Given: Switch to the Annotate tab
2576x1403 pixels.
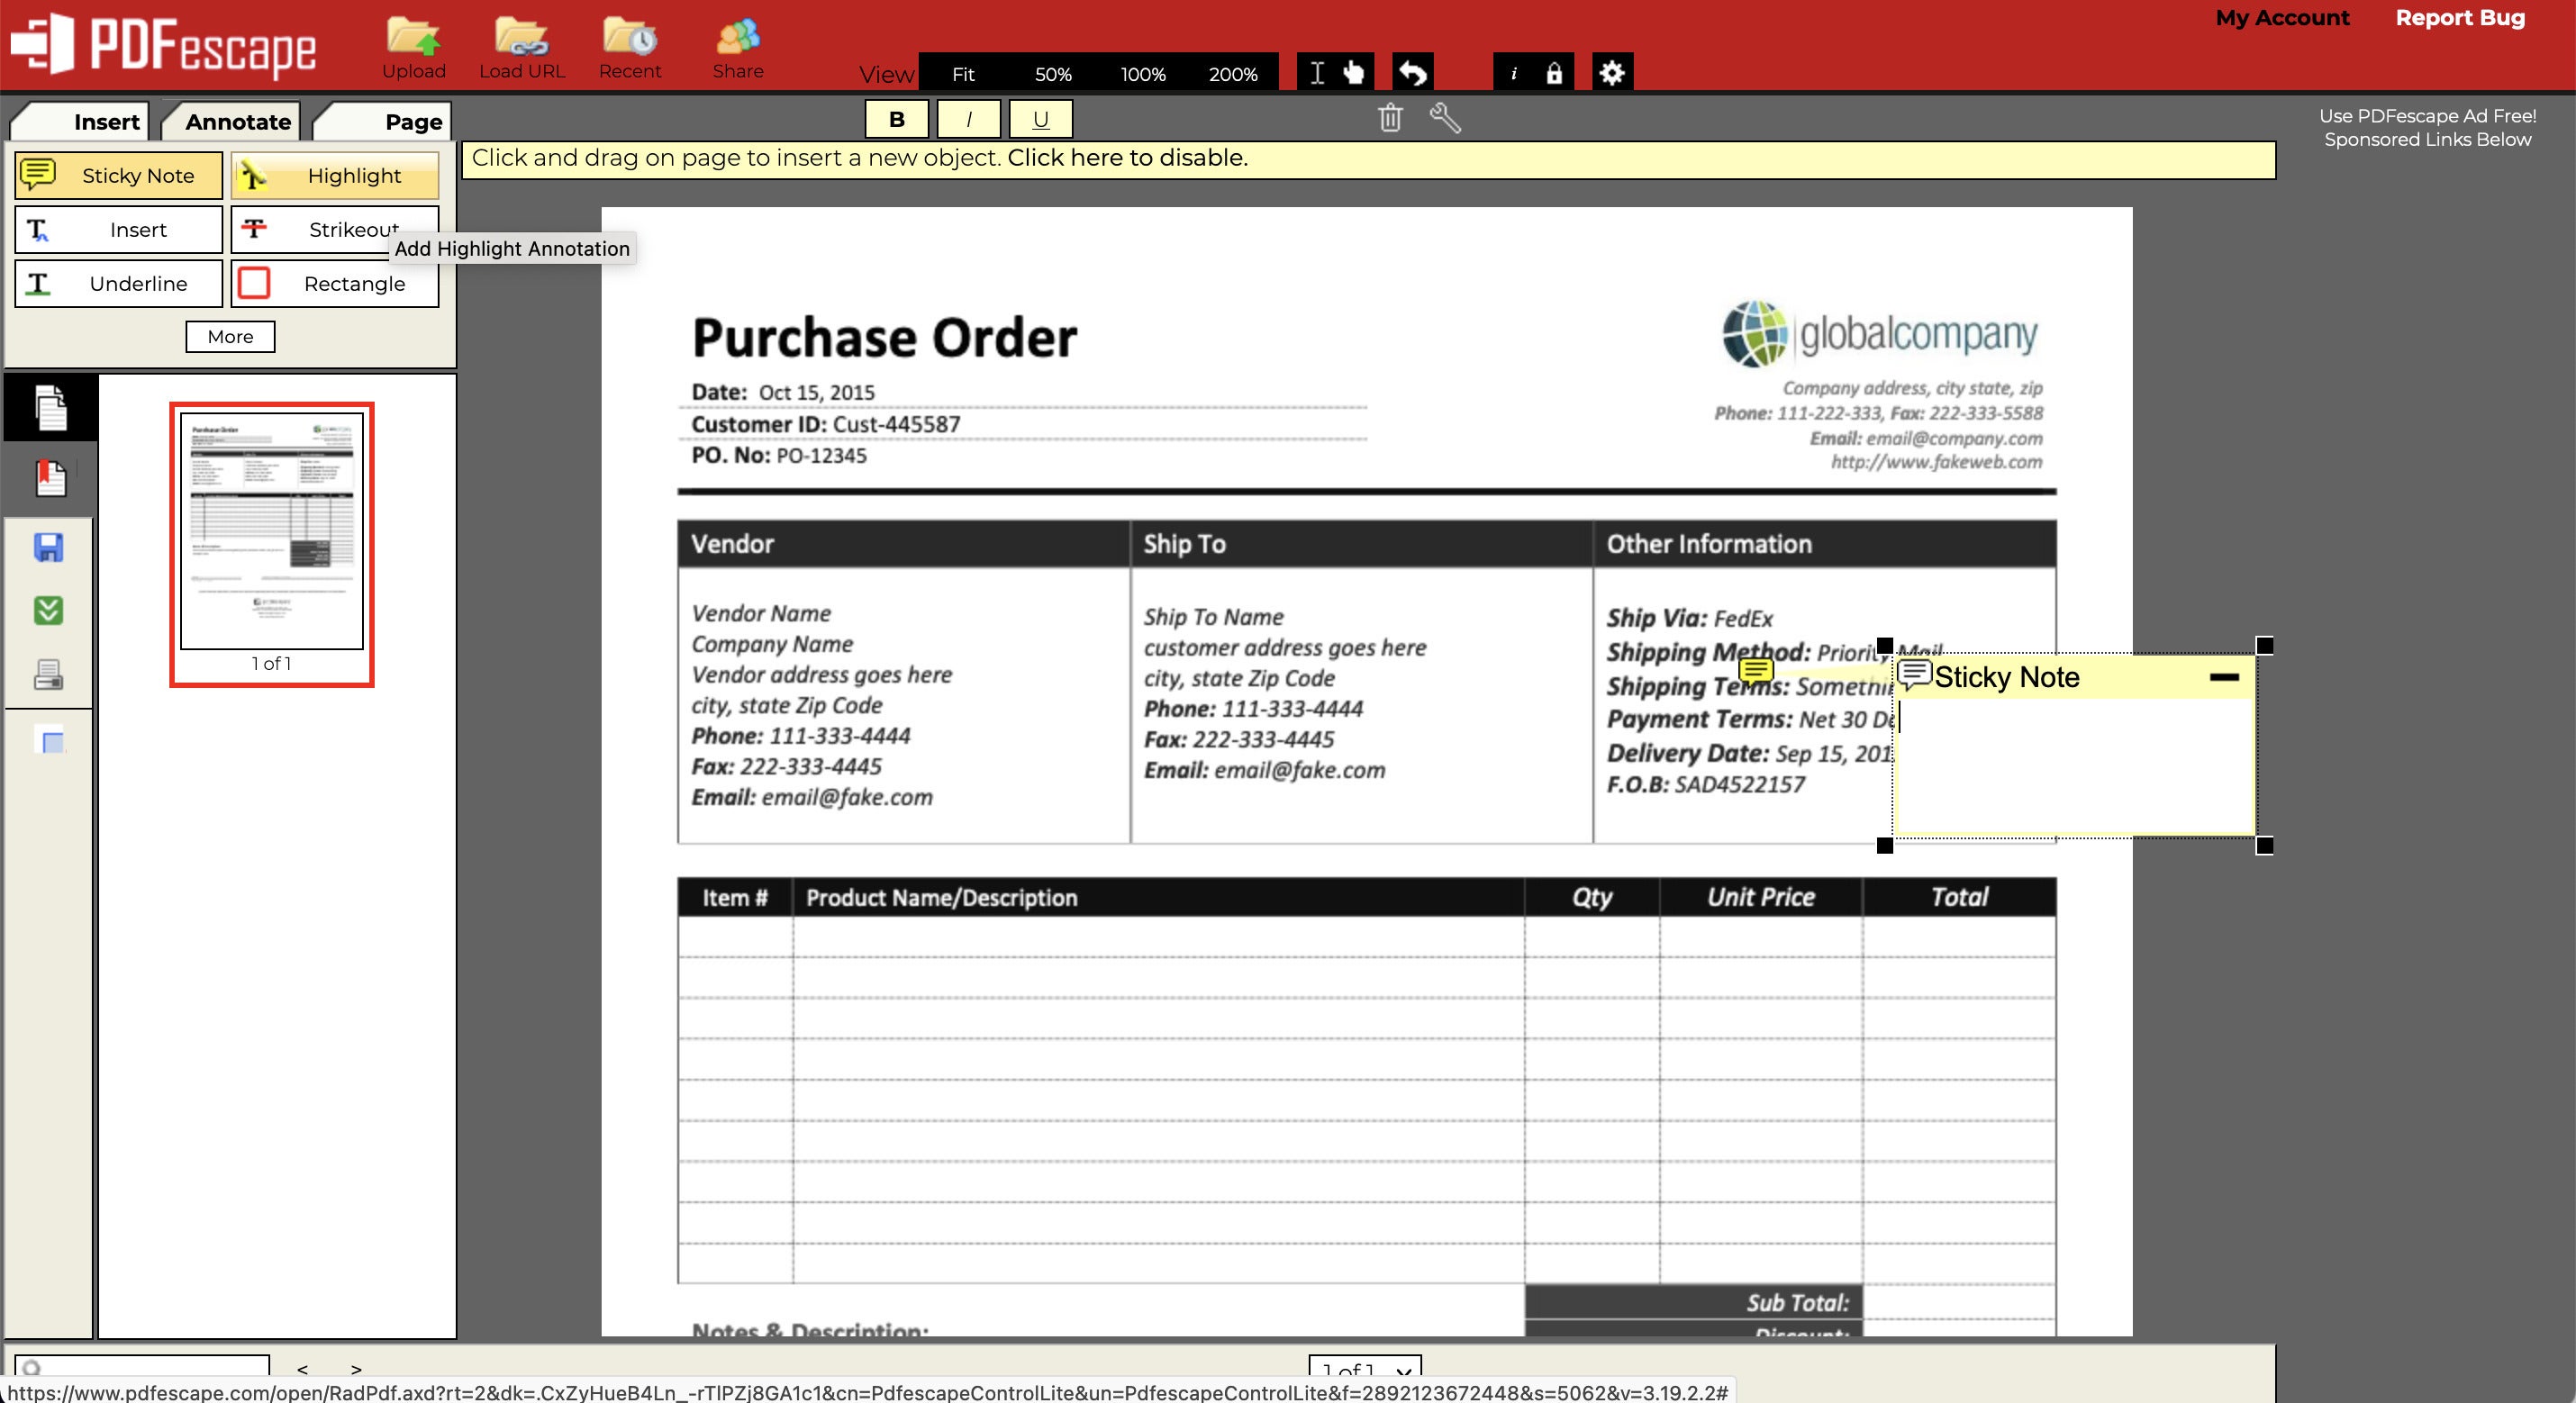Looking at the screenshot, I should pyautogui.click(x=235, y=121).
